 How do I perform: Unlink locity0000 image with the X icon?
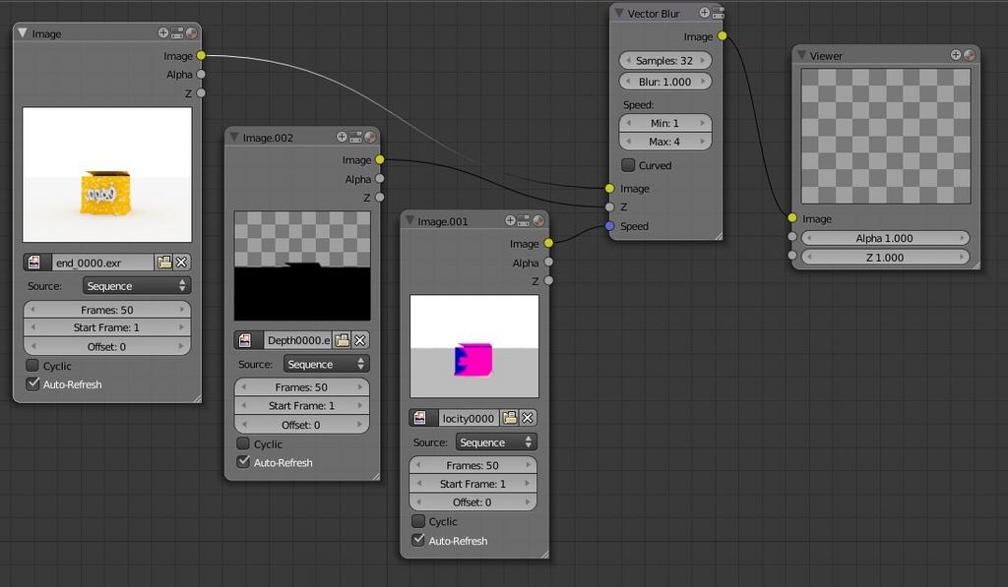tap(528, 418)
